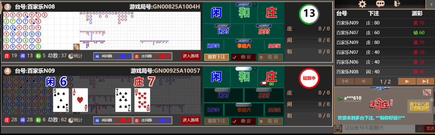The image size is (435, 135).
Task: Click the 和 area at table N09
Action: [x=244, y=76]
